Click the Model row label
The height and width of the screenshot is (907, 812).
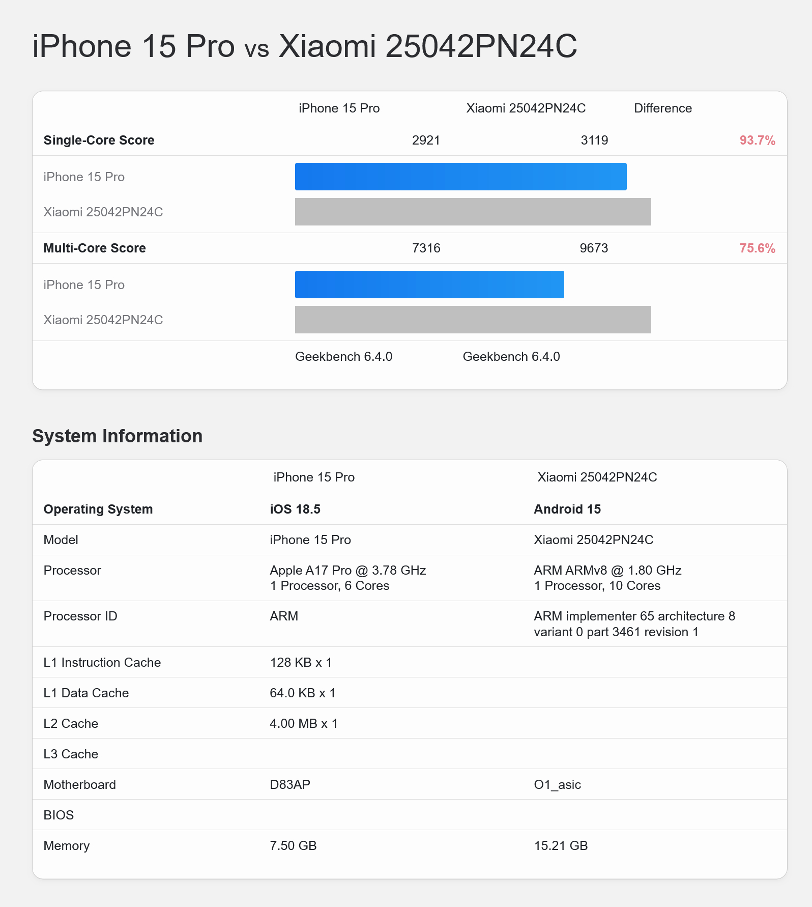(61, 540)
